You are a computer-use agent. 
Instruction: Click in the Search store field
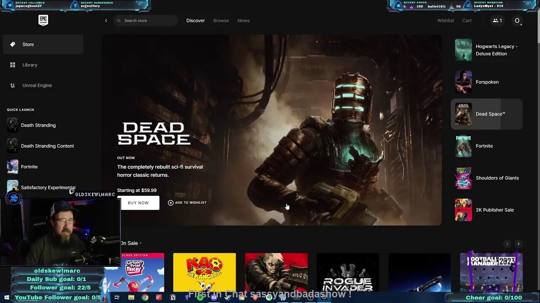(x=146, y=21)
